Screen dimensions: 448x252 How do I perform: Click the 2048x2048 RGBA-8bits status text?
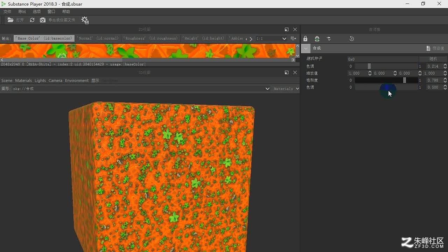click(x=73, y=64)
